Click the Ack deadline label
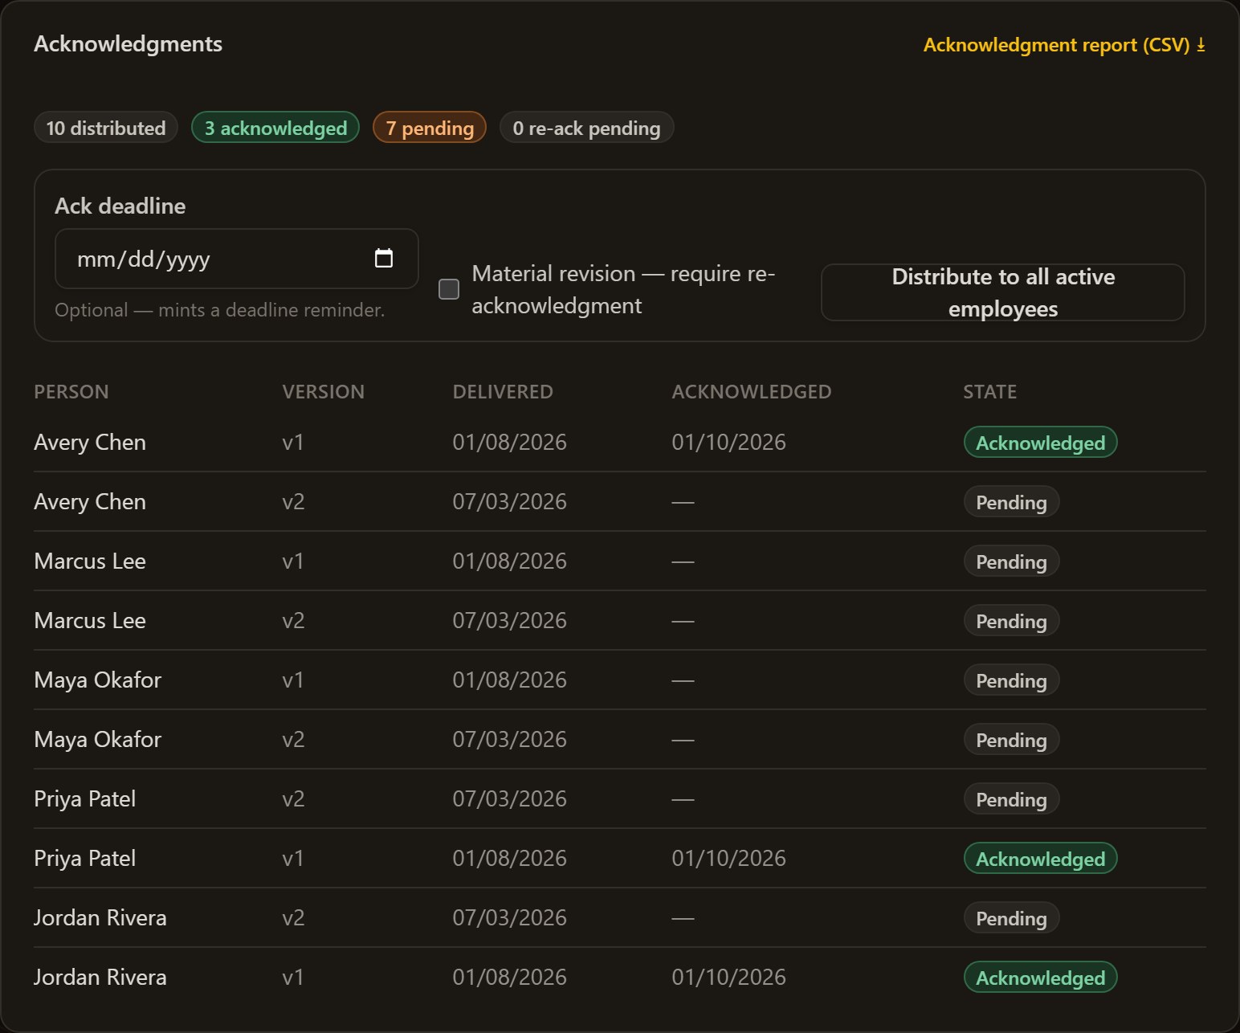Image resolution: width=1240 pixels, height=1033 pixels. click(120, 206)
